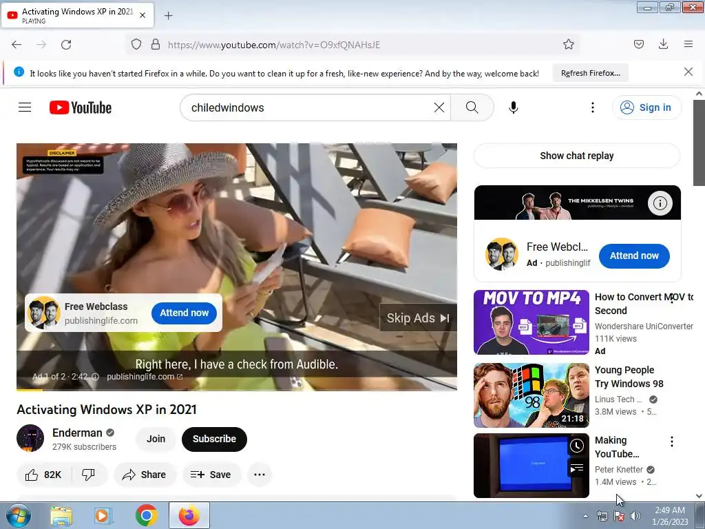Launch Windows Media Player from the taskbar

103,516
